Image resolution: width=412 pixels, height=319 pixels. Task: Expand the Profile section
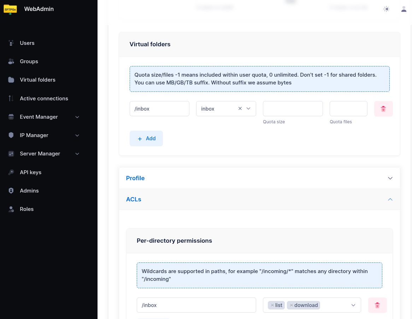tap(259, 178)
